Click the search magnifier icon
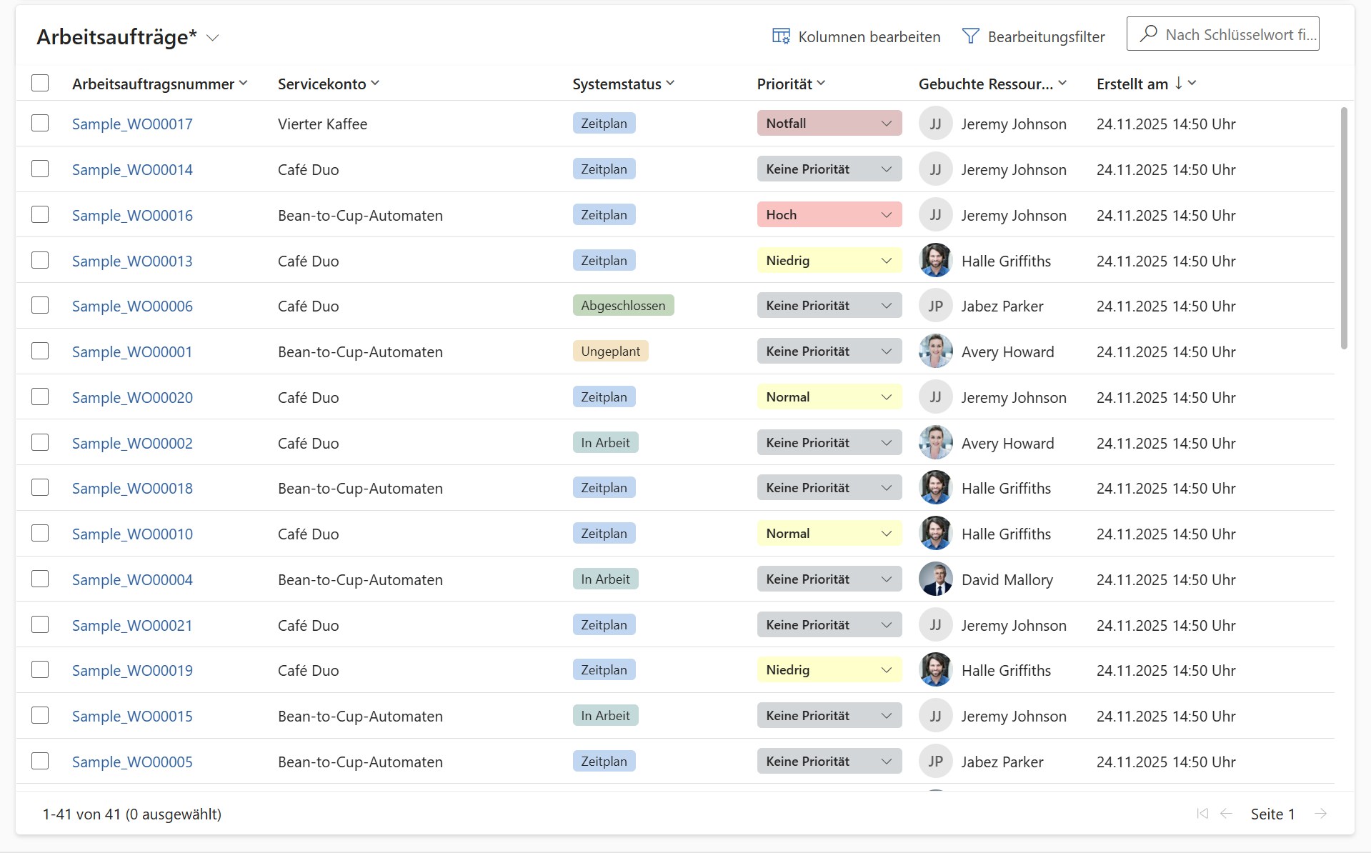This screenshot has width=1371, height=853. coord(1148,34)
